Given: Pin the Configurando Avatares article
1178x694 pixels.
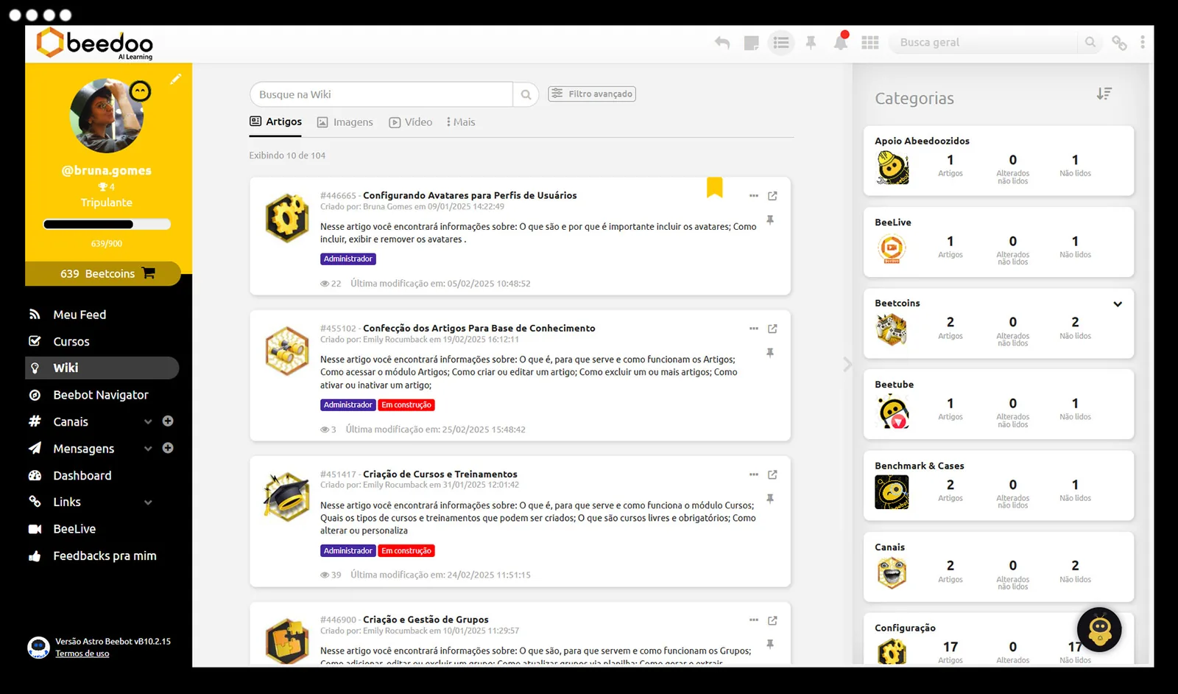Looking at the screenshot, I should pyautogui.click(x=770, y=220).
